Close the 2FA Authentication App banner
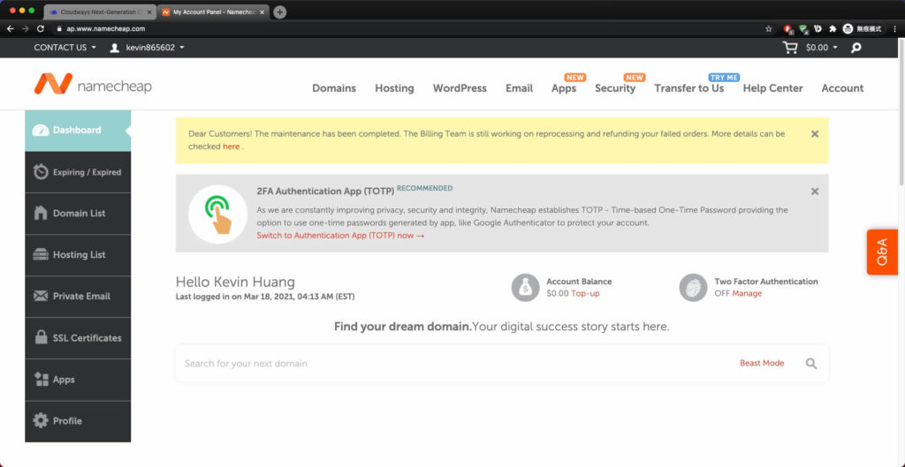This screenshot has width=905, height=467. coord(814,192)
